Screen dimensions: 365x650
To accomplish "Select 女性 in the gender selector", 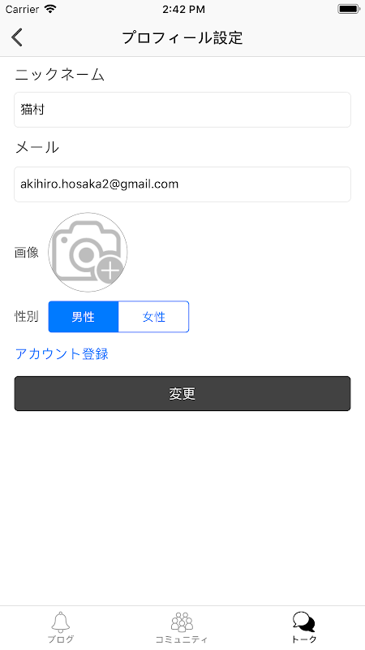I will [x=154, y=317].
